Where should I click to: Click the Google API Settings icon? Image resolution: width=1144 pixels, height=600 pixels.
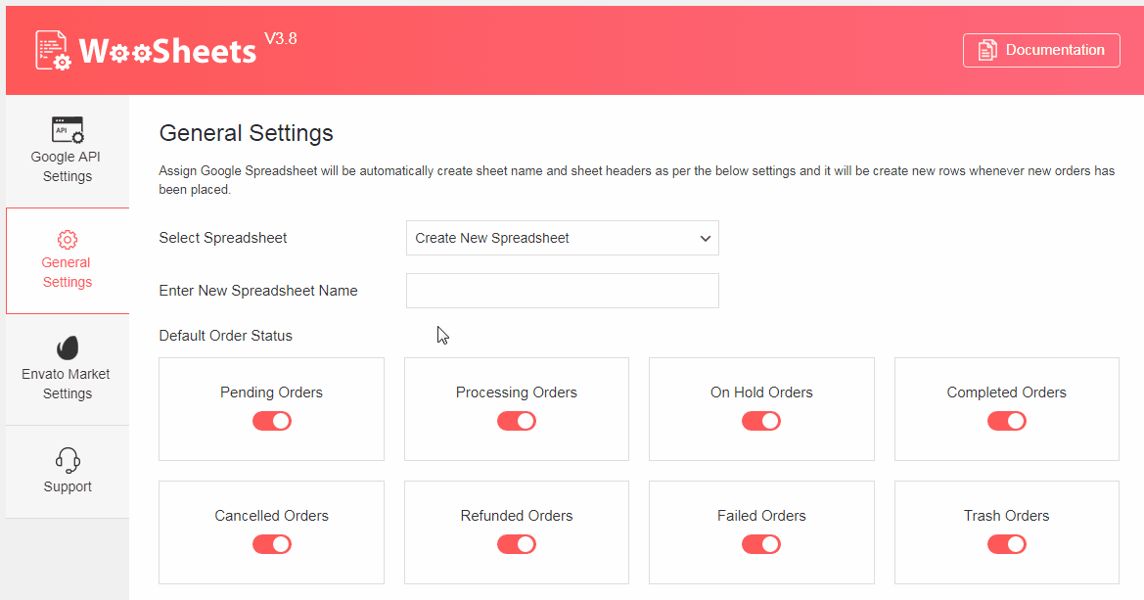click(68, 129)
